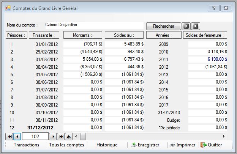This screenshot has height=154, width=237.
Task: Click the Soldes au field for 30/11/2012
Action: coord(124,120)
